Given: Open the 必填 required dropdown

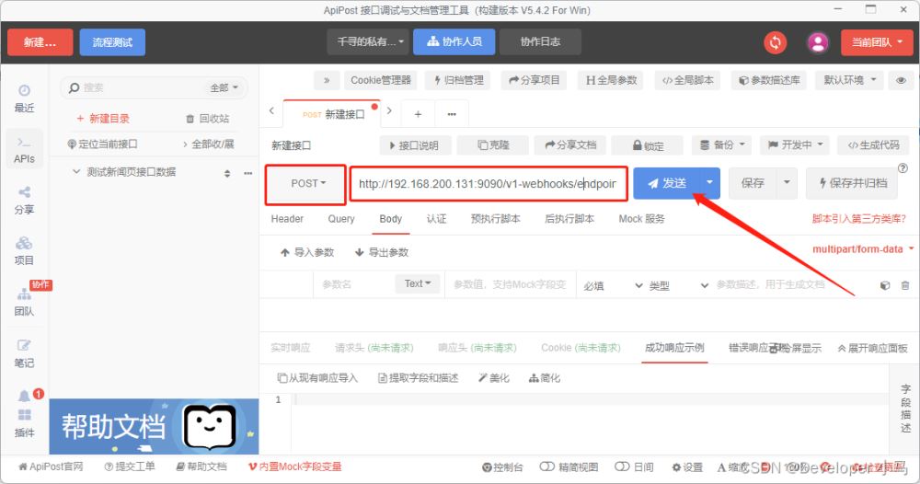Looking at the screenshot, I should pyautogui.click(x=613, y=285).
